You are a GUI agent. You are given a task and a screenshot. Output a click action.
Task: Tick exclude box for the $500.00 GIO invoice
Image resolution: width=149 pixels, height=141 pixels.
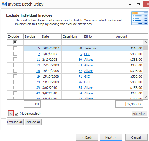(15, 76)
